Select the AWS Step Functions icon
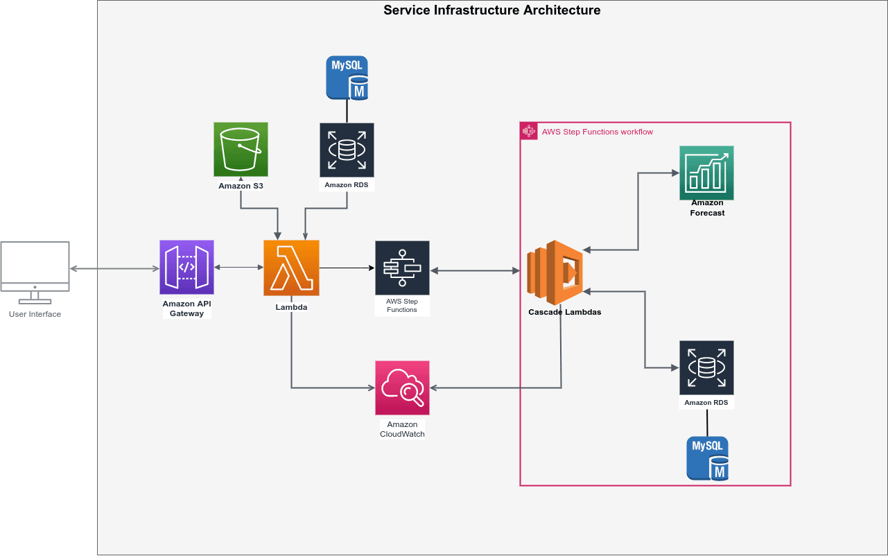 [x=402, y=268]
